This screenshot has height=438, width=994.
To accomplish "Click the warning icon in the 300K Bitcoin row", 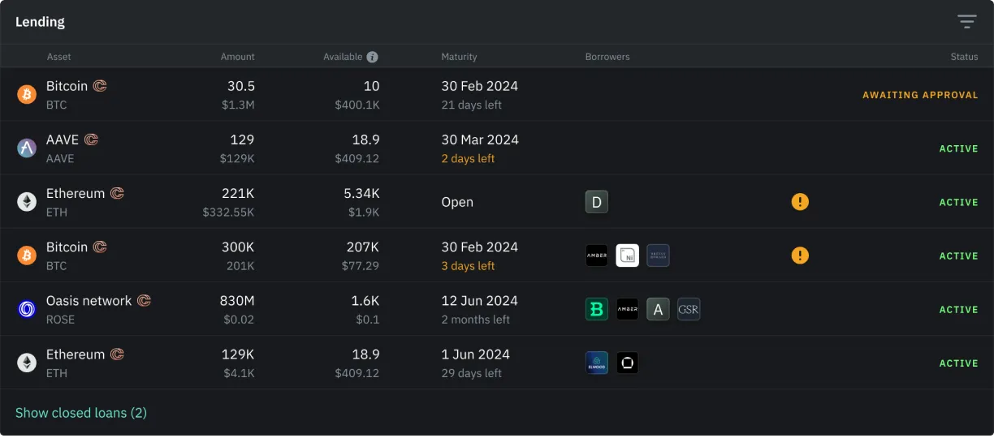I will click(800, 255).
